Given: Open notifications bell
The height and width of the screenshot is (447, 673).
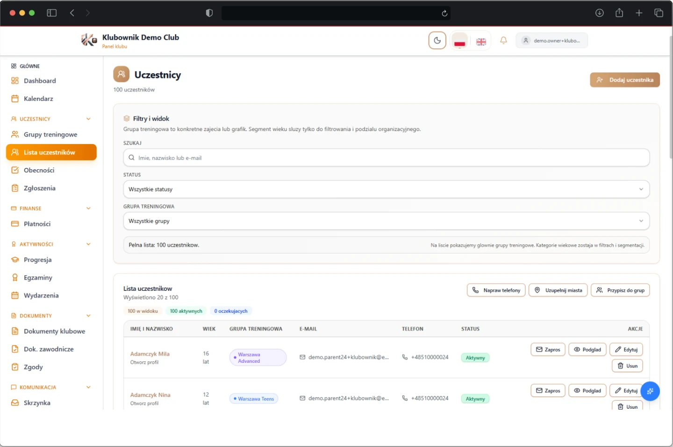Looking at the screenshot, I should 503,41.
